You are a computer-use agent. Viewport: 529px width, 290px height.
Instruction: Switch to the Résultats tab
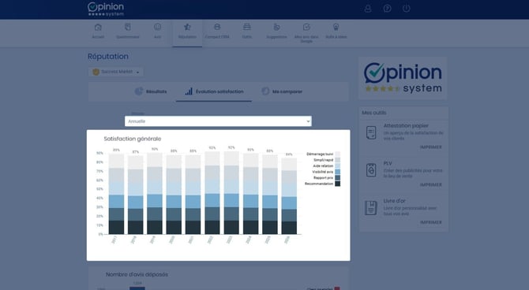pyautogui.click(x=151, y=91)
